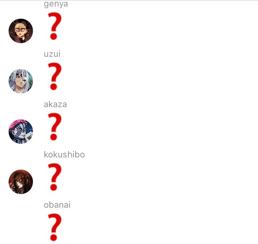Click the obanai username label
The image size is (258, 244).
[x=57, y=205]
